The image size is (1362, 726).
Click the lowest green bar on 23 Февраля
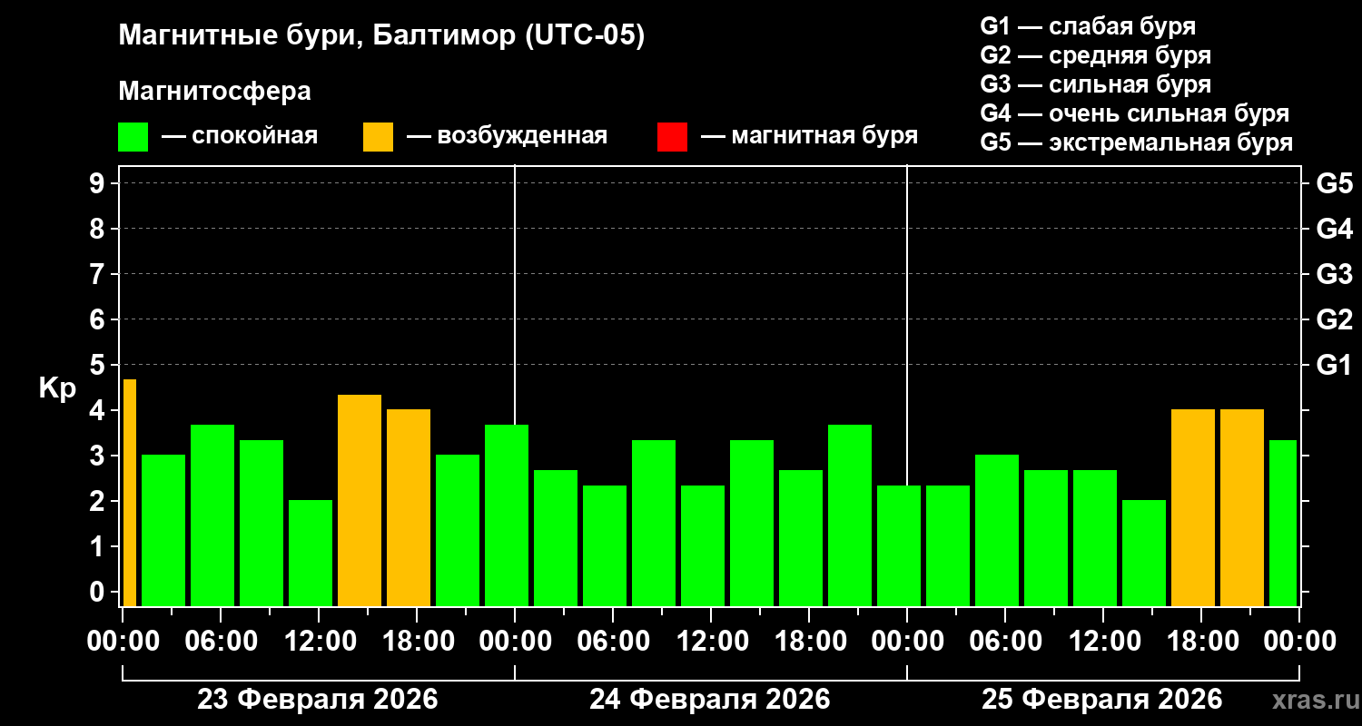click(x=311, y=553)
